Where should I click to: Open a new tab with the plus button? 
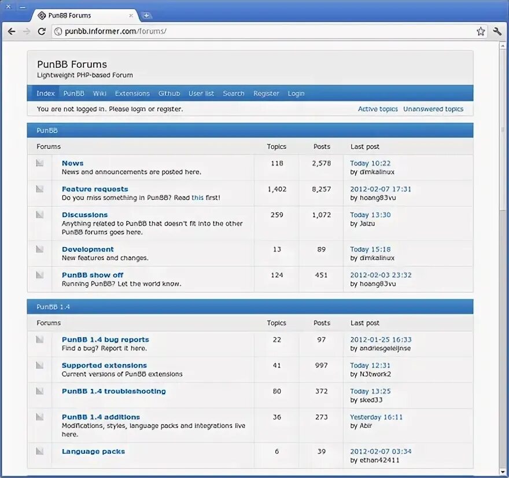(146, 15)
